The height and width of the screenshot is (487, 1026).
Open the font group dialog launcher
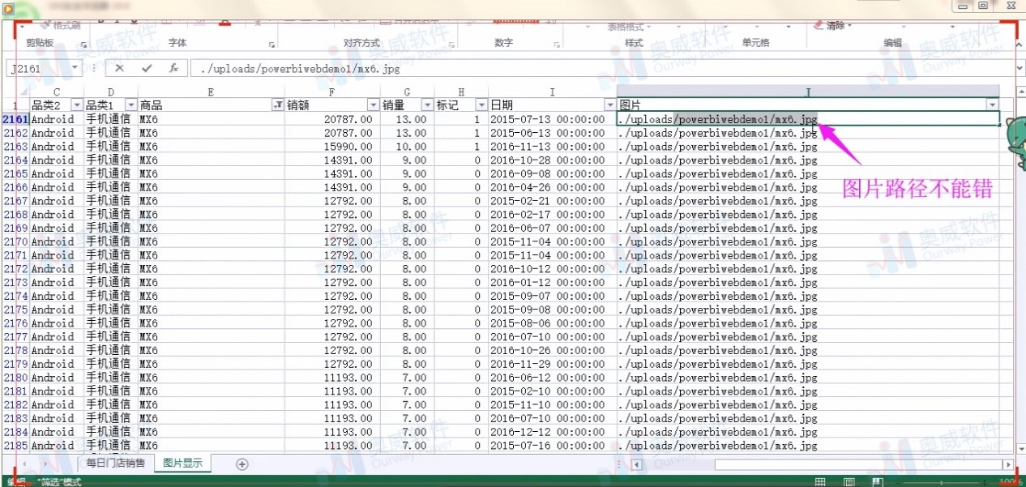(271, 45)
